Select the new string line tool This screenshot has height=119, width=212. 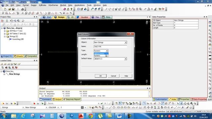coord(110,107)
